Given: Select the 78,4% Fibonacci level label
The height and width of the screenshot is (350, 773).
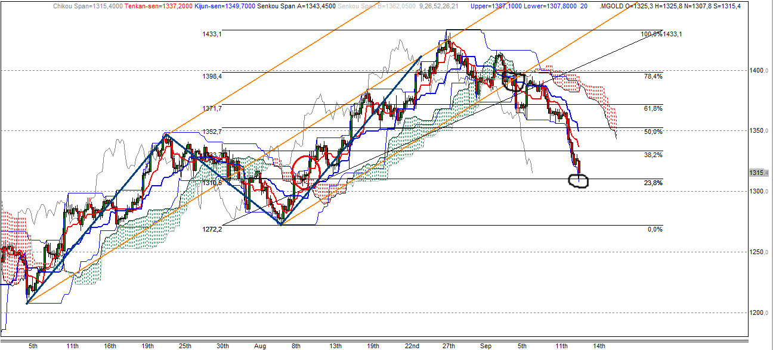Looking at the screenshot, I should (x=653, y=76).
